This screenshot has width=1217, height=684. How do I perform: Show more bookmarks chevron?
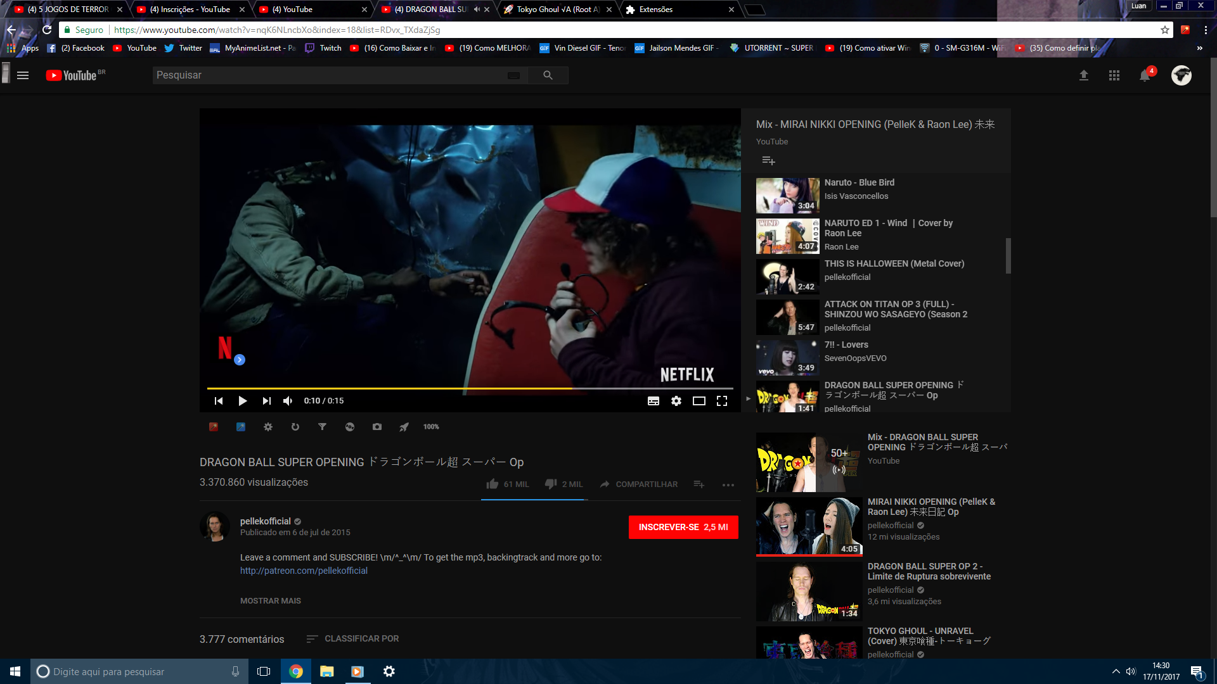[1199, 48]
